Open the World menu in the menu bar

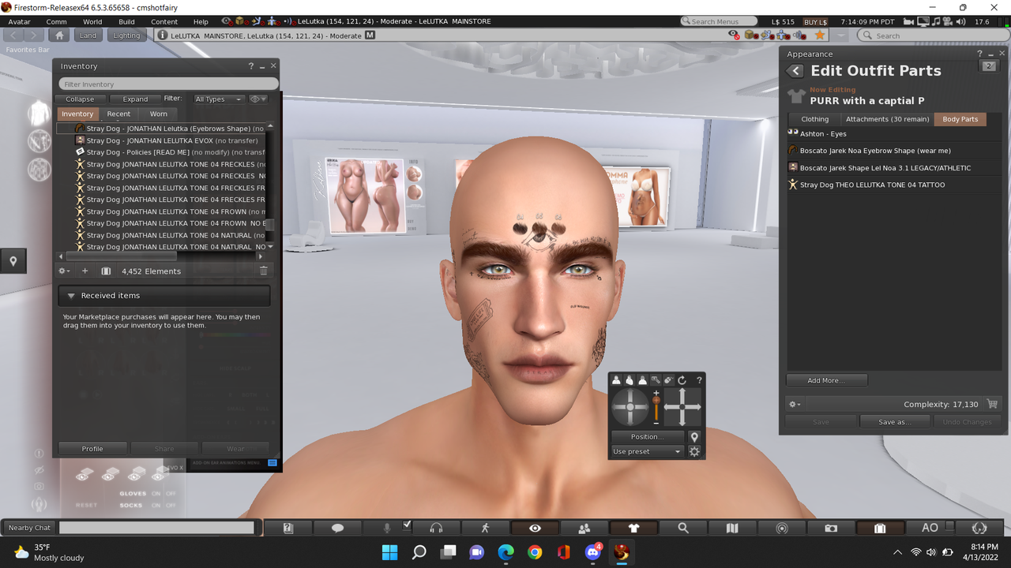(92, 21)
